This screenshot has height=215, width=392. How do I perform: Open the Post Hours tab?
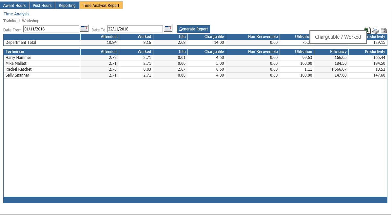pos(42,5)
